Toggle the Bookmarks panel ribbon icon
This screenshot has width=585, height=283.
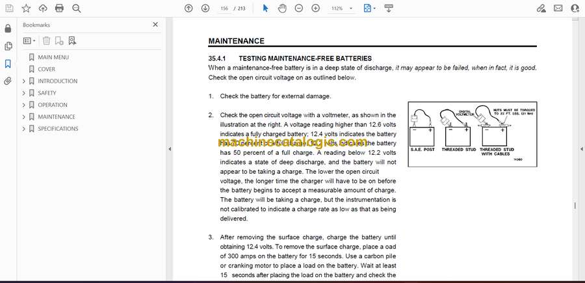(8, 64)
